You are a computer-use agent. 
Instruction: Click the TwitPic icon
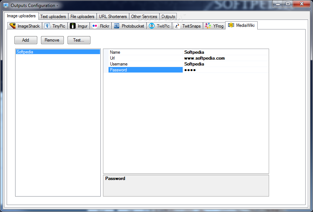152,26
